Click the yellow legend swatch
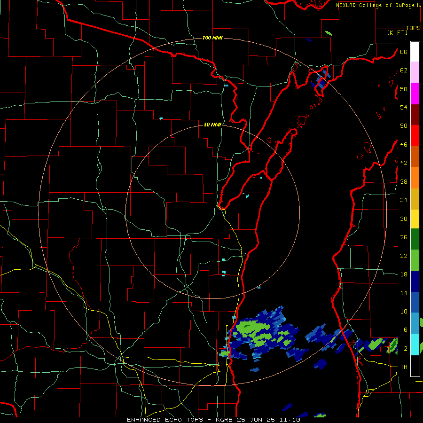Viewport: 423px width, 423px height. pos(415,219)
